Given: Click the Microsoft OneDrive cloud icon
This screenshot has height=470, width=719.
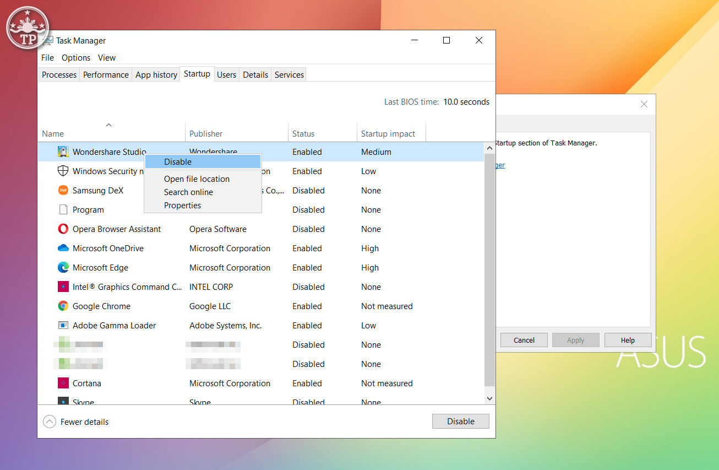Looking at the screenshot, I should pos(63,248).
